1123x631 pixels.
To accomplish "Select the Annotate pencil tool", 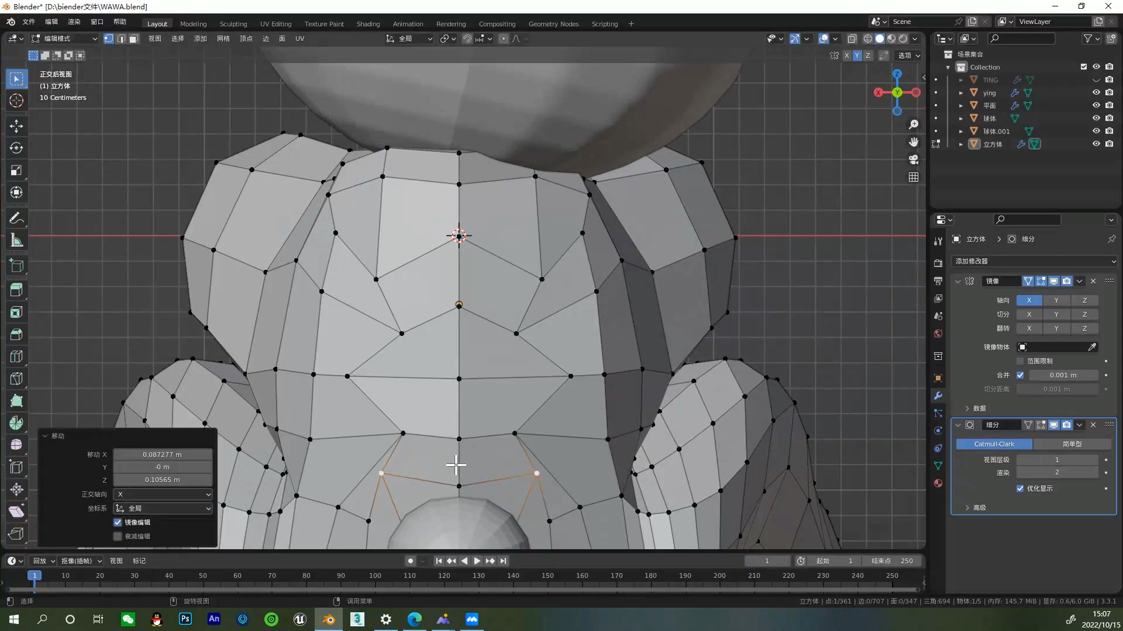I will pyautogui.click(x=16, y=219).
